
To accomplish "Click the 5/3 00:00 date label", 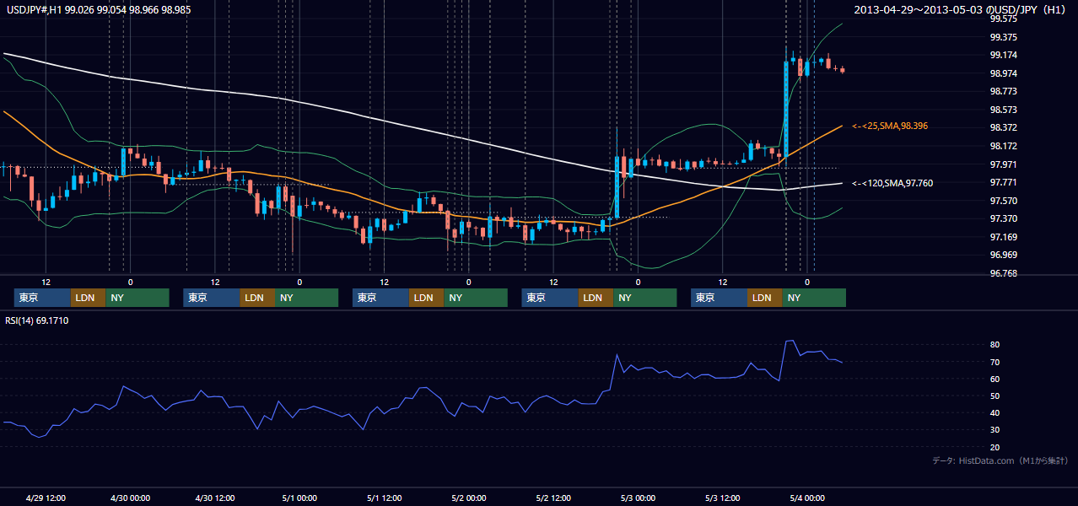I will point(638,498).
